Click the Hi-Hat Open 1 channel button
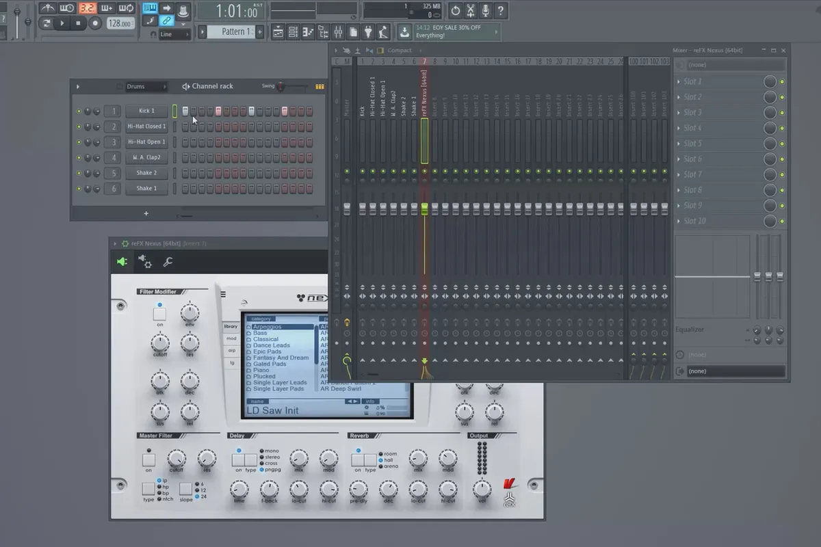This screenshot has height=547, width=821. [146, 142]
